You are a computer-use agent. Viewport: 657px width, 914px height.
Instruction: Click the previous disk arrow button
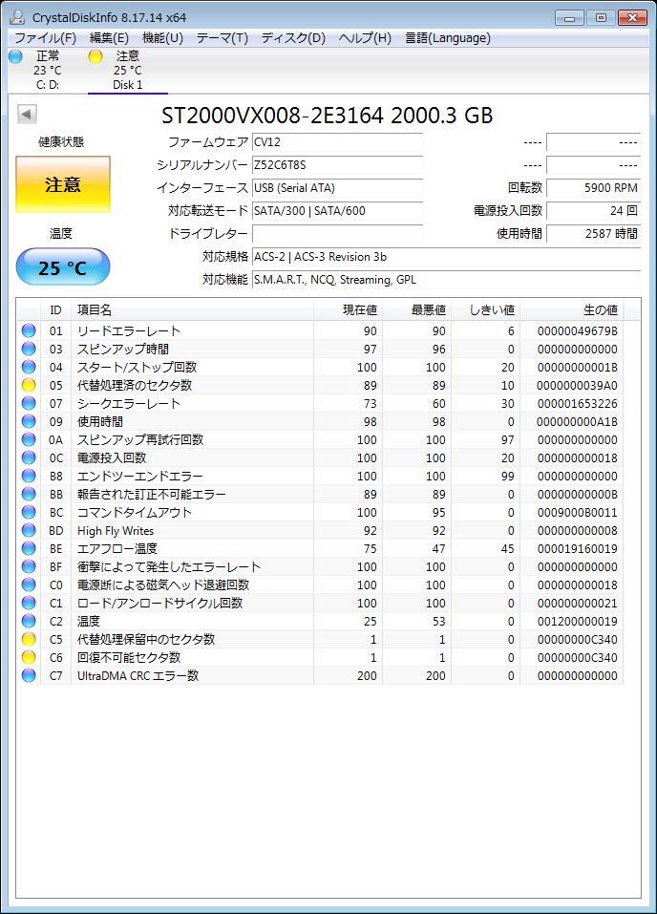coord(27,114)
